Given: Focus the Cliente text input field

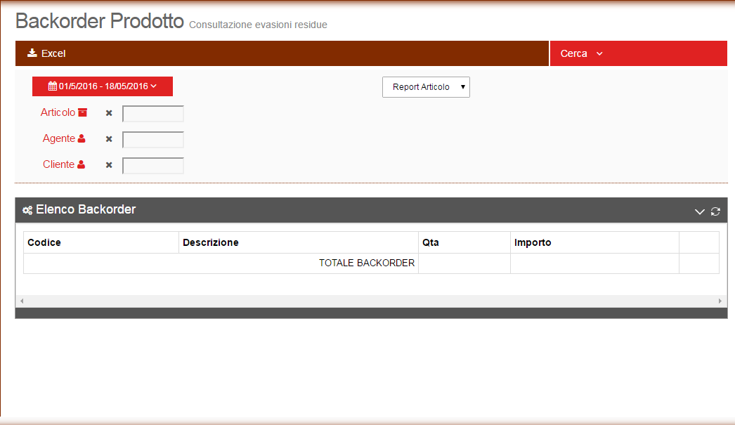Looking at the screenshot, I should (x=152, y=166).
